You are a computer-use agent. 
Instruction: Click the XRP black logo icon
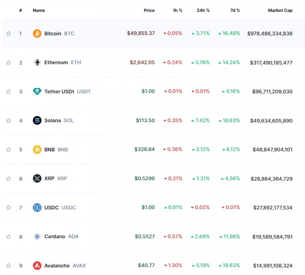(37, 178)
